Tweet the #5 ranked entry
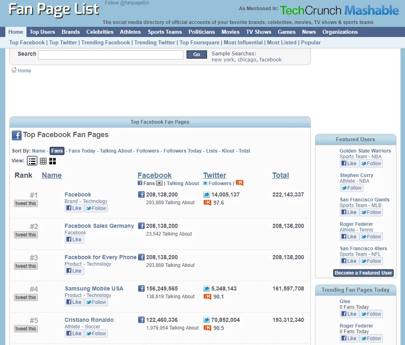405x345 pixels. tap(26, 329)
